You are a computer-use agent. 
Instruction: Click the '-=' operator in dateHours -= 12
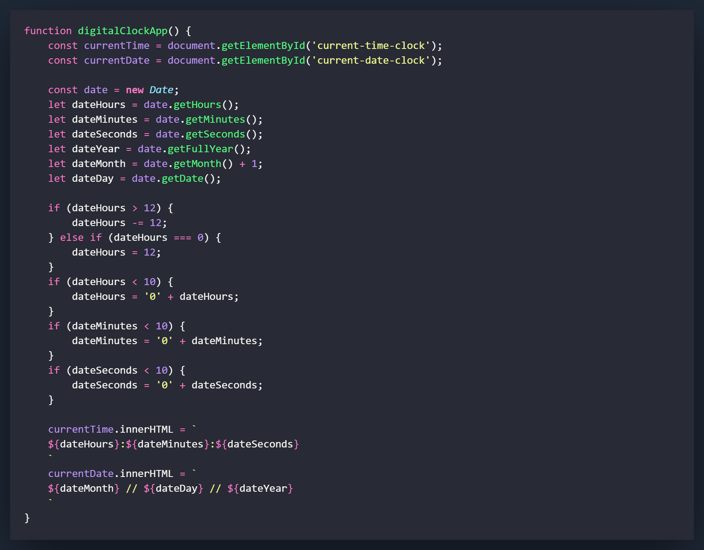[x=138, y=223]
